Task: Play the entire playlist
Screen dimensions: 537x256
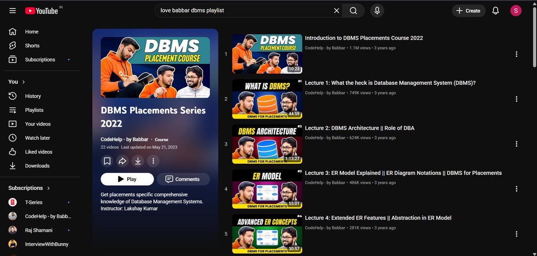Action: coord(127,179)
